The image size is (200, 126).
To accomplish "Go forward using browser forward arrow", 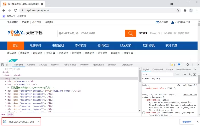I will pos(9,11).
